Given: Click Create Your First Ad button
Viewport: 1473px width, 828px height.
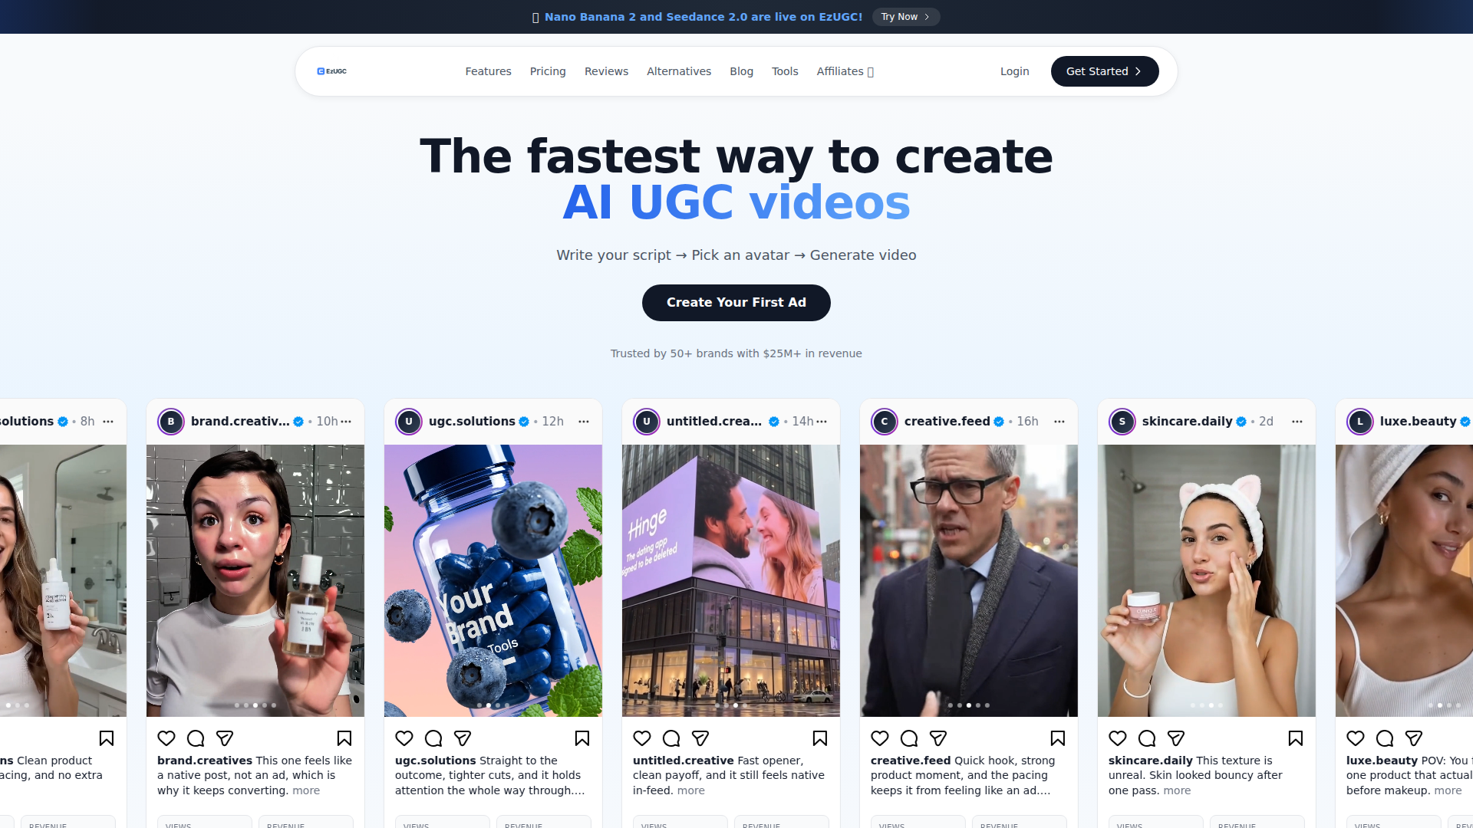Looking at the screenshot, I should (736, 303).
